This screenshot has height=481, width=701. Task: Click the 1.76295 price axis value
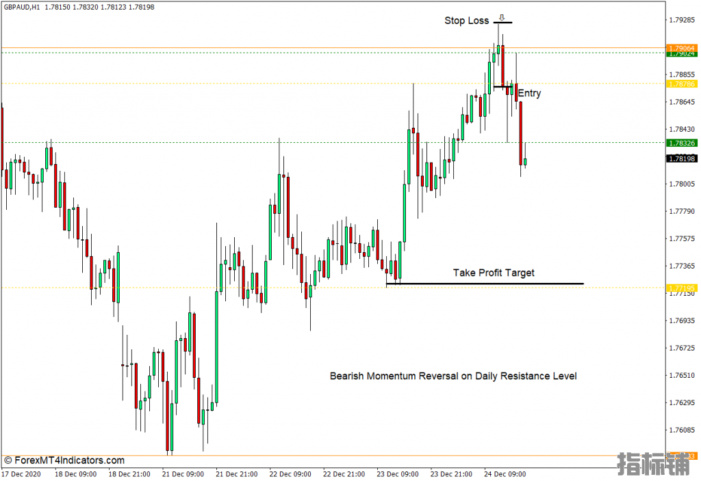tap(682, 403)
